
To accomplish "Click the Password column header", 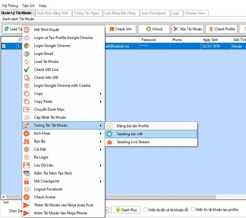I will point(148,40).
